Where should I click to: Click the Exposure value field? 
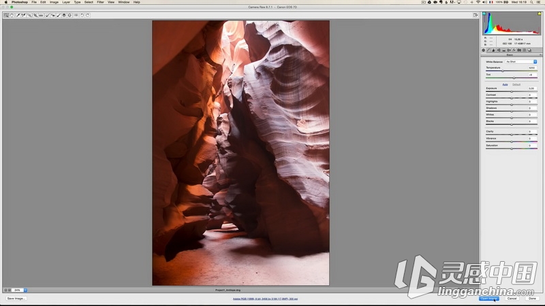click(531, 88)
